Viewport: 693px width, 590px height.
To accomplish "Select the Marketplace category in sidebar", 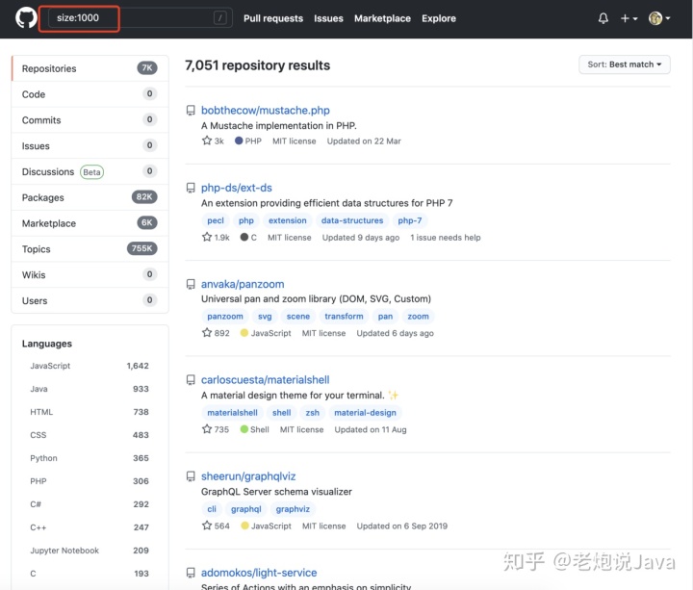I will (x=90, y=223).
